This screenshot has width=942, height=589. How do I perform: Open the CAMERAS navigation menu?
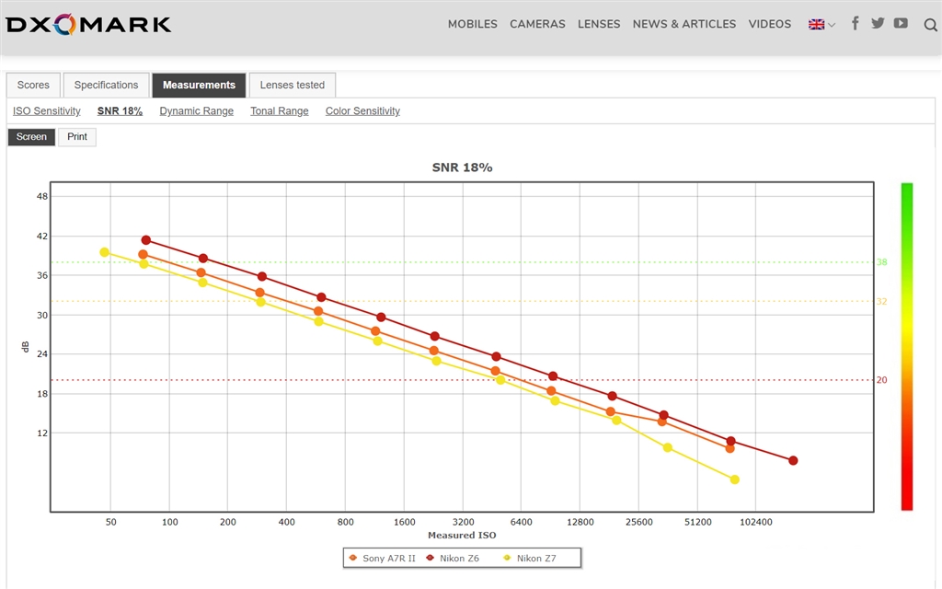click(537, 24)
